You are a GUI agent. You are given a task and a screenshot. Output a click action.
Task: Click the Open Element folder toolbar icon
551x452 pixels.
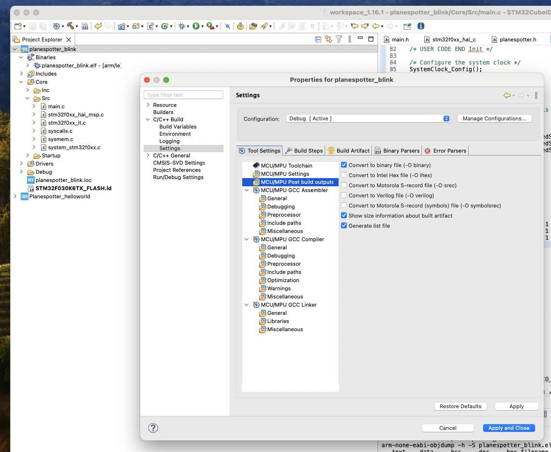(253, 26)
